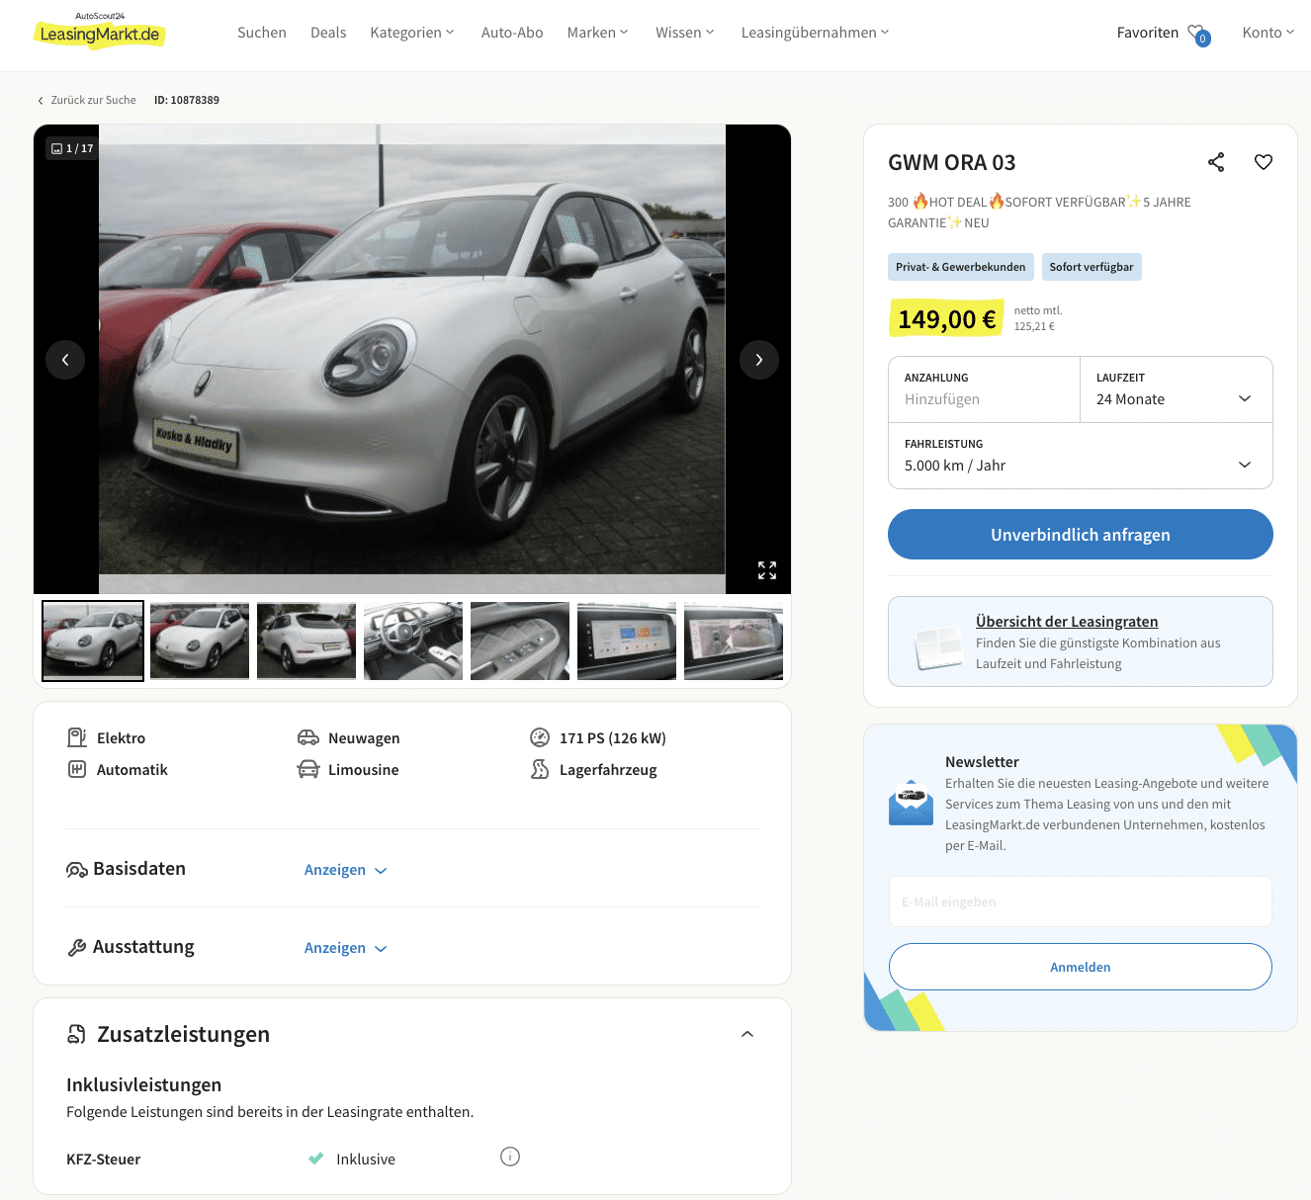Click the Inklusivleistungen heading
1311x1200 pixels.
(x=144, y=1084)
